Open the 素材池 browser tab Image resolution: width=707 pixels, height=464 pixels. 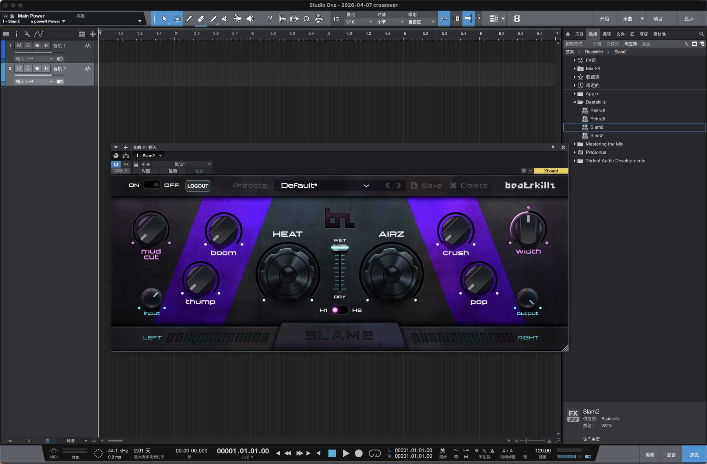(x=659, y=34)
